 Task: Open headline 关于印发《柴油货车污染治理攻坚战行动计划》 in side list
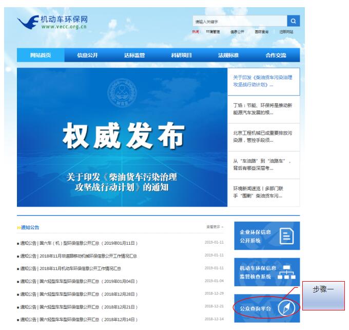tap(263, 81)
